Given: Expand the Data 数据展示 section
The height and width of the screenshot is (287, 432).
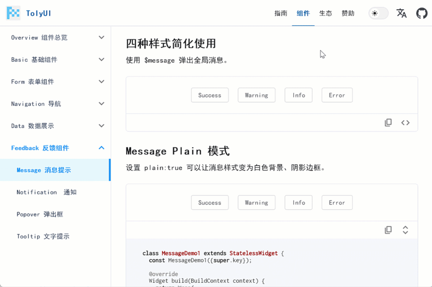Looking at the screenshot, I should click(55, 126).
